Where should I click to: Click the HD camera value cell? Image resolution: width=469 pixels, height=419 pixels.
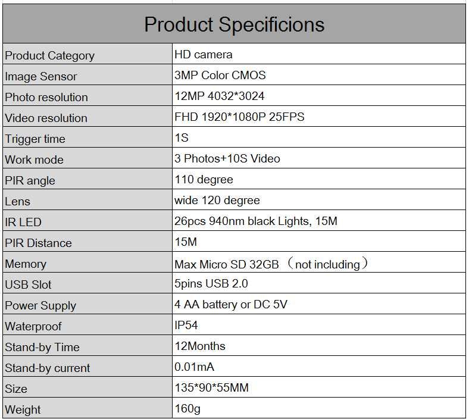click(x=319, y=54)
